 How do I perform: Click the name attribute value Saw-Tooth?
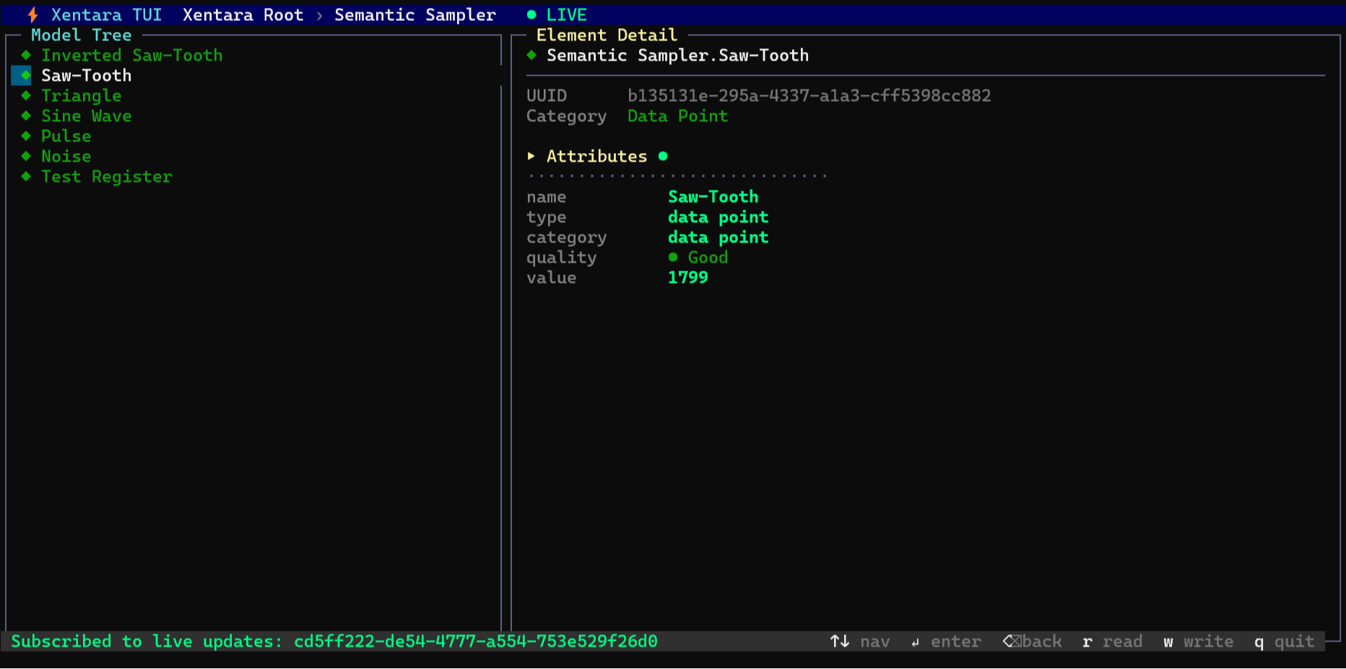[713, 196]
